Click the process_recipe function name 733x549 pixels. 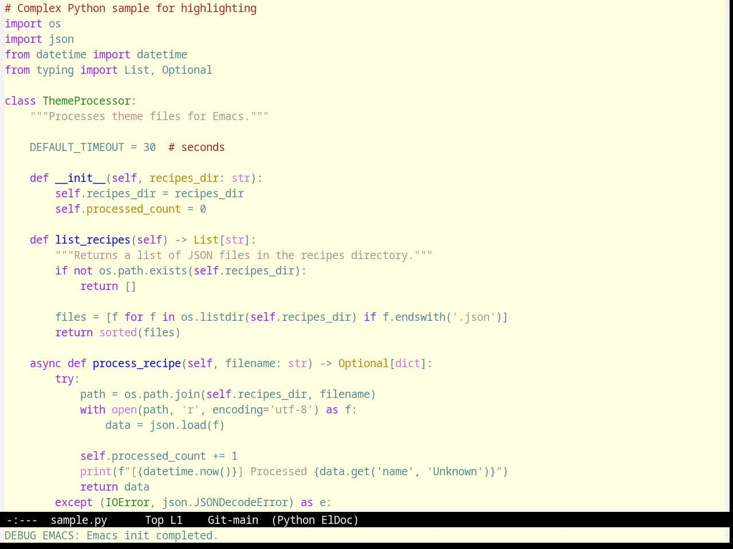pos(137,364)
